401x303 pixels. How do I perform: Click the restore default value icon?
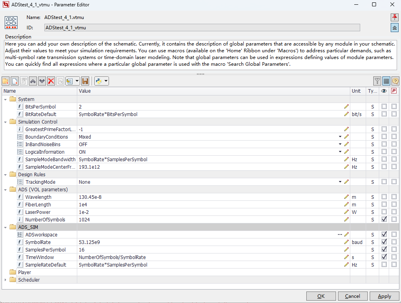click(x=60, y=81)
